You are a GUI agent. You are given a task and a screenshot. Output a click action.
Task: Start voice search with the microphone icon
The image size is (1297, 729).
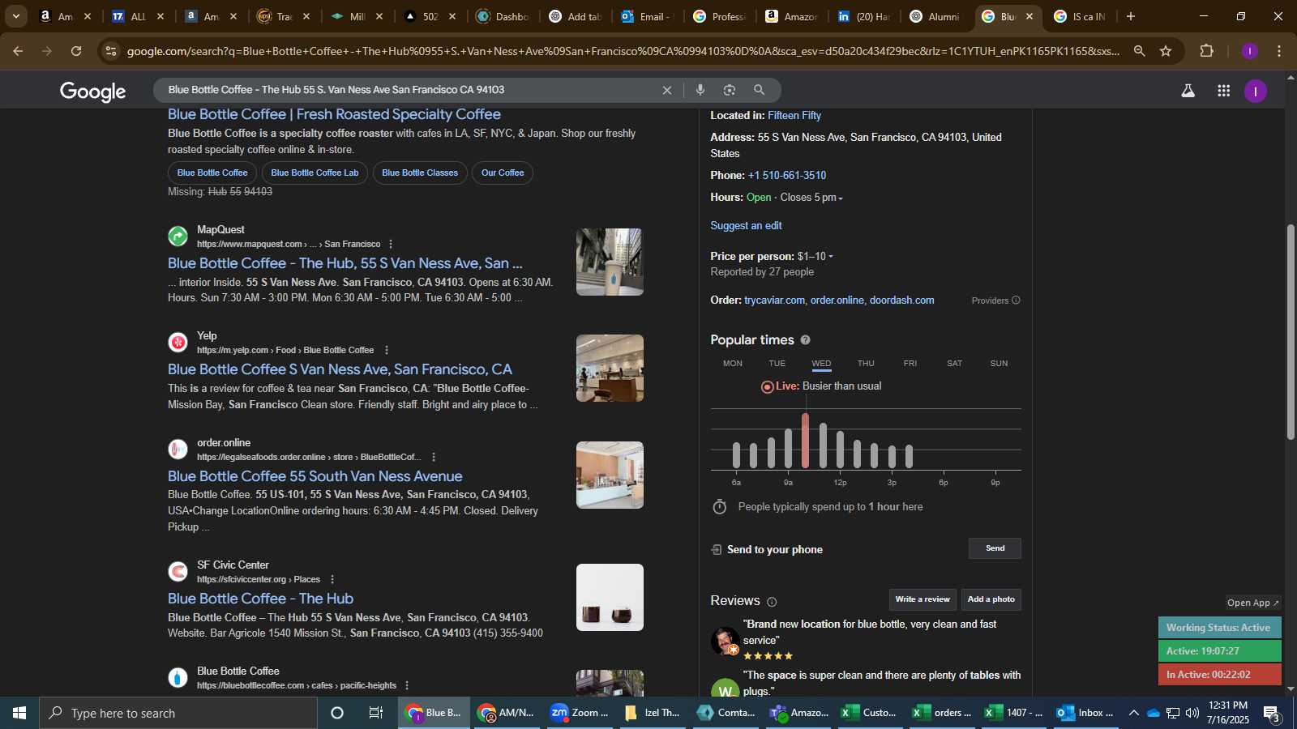click(700, 90)
